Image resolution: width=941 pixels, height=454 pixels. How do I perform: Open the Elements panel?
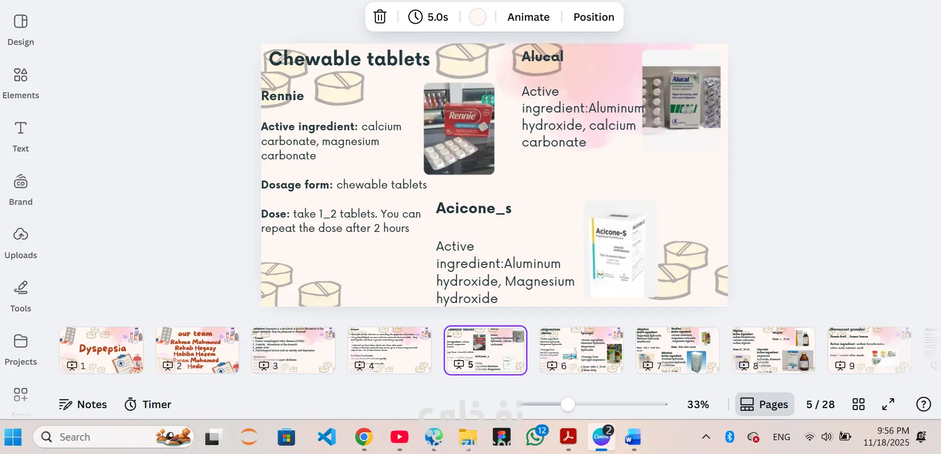[x=21, y=83]
